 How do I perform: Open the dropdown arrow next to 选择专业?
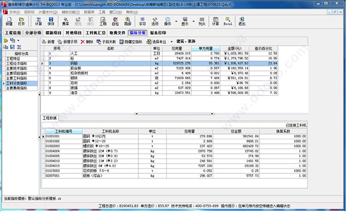click(x=171, y=42)
